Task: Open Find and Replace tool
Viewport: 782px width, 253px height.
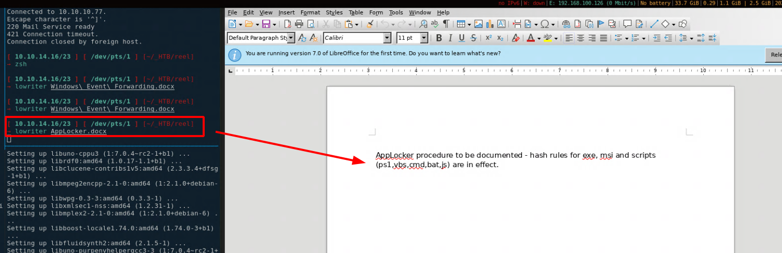Action: click(x=423, y=24)
